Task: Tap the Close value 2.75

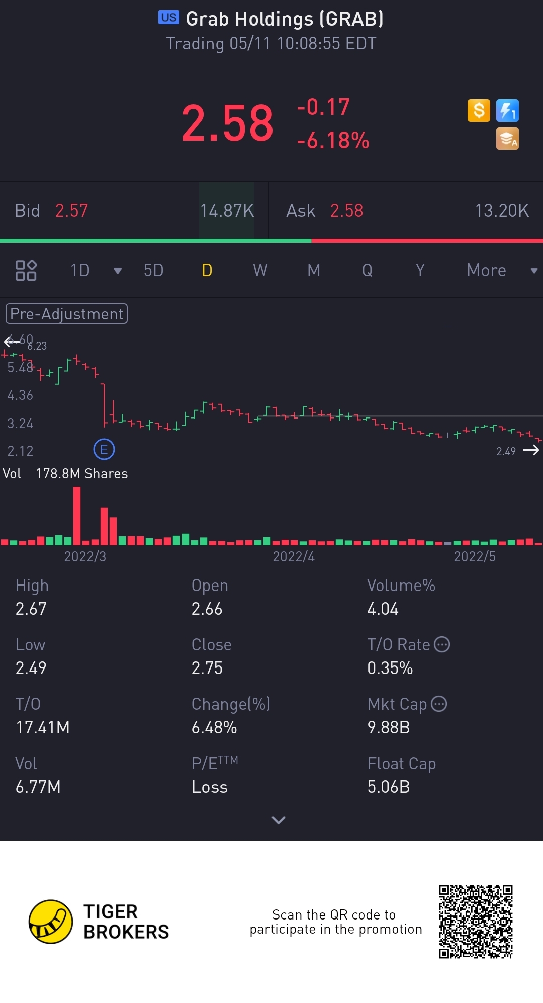Action: coord(207,668)
